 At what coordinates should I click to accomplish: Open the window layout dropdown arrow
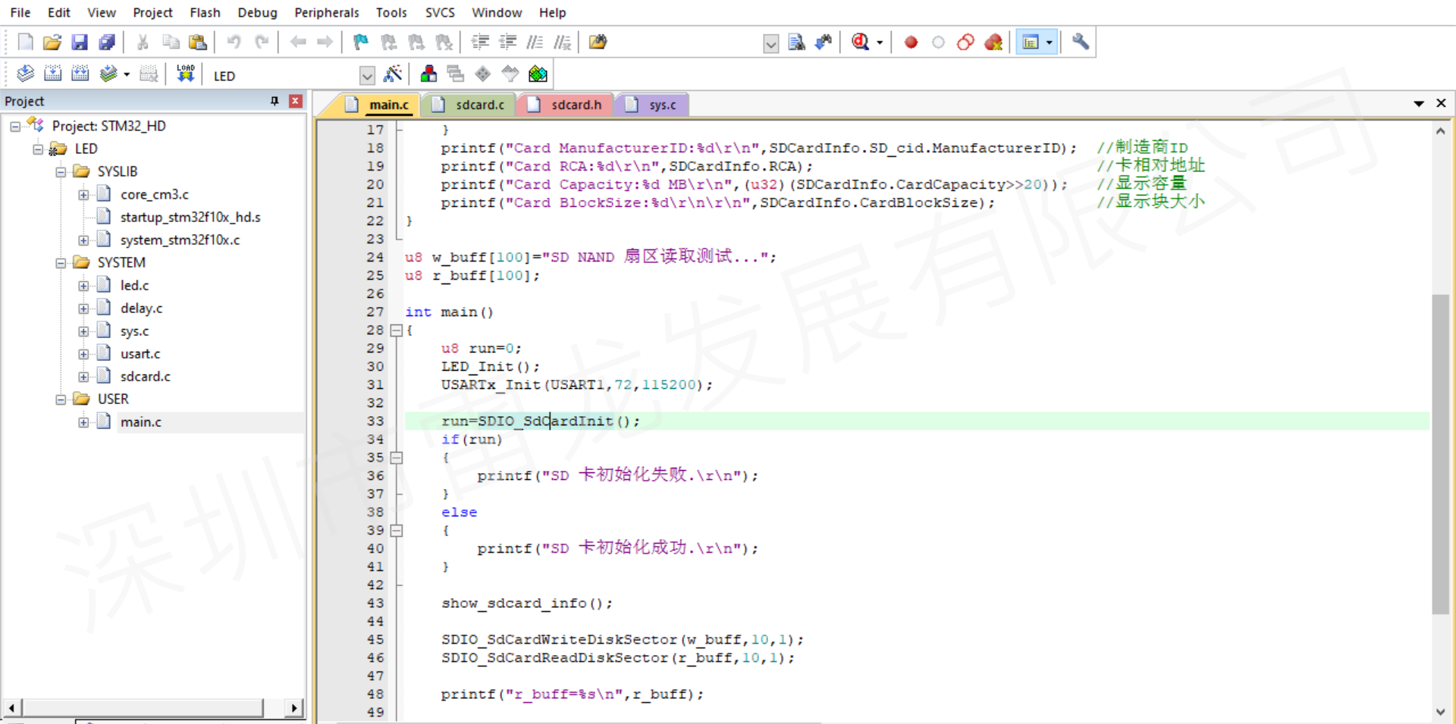pyautogui.click(x=1049, y=42)
